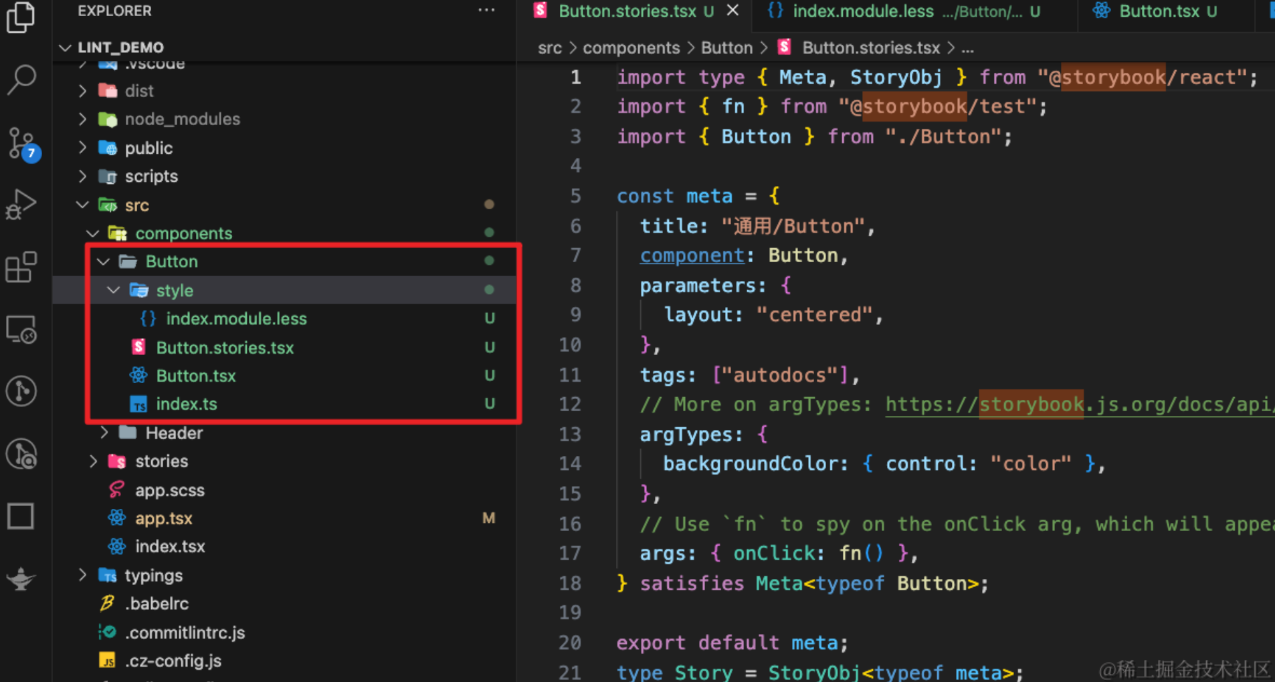Follow storybook.js.org docs link on line 12
The image size is (1275, 682).
[x=1080, y=405]
